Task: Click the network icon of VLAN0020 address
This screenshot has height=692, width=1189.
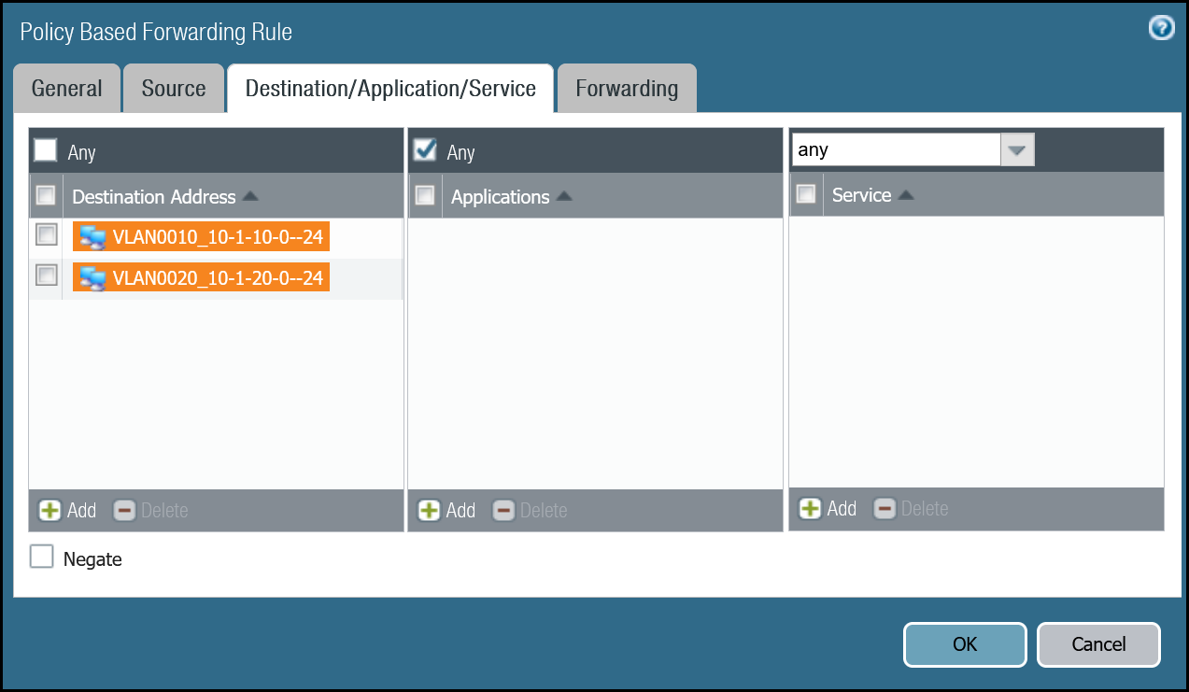Action: [92, 278]
